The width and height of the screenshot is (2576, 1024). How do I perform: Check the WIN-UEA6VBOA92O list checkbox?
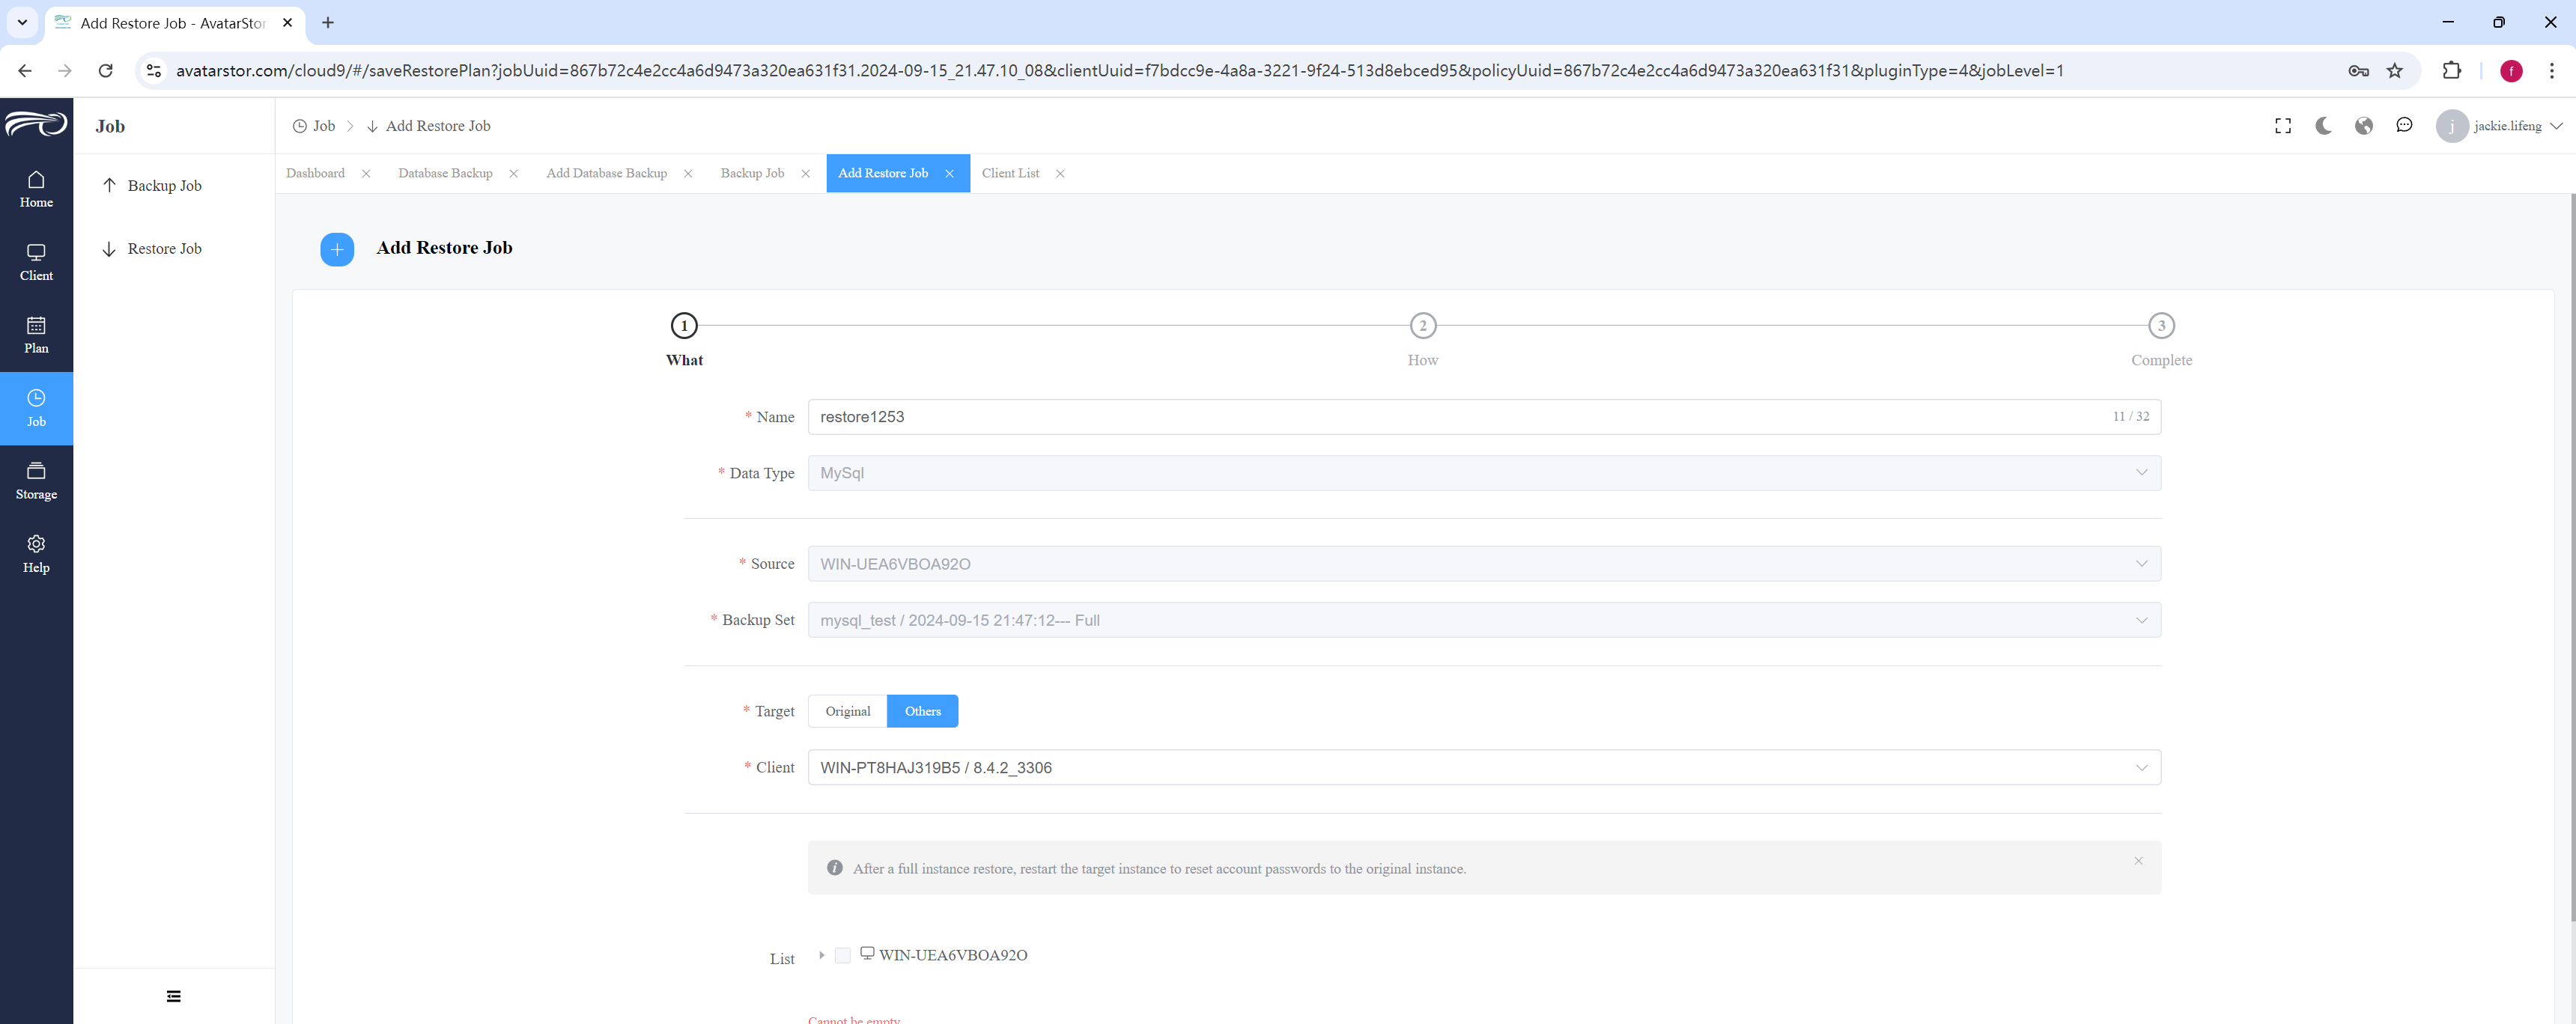pyautogui.click(x=843, y=955)
